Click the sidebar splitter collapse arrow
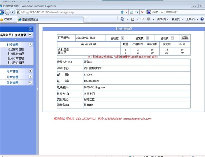This screenshot has width=205, height=157. [37, 89]
